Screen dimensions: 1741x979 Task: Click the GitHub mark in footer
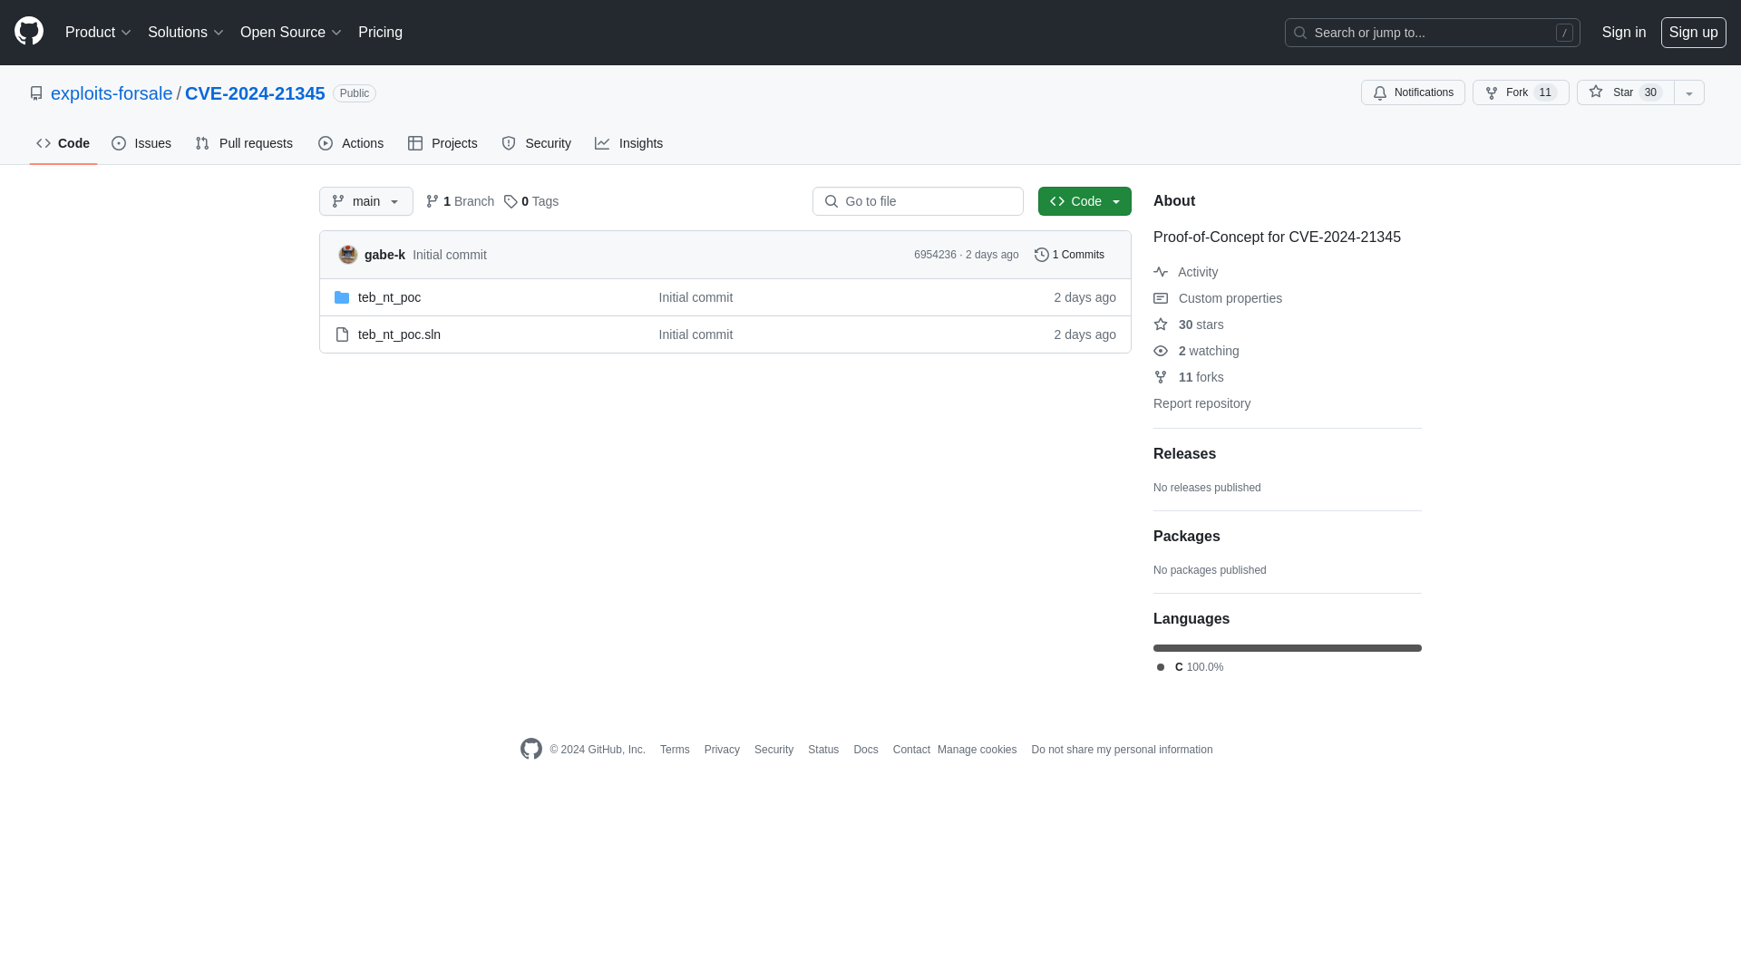pyautogui.click(x=531, y=749)
